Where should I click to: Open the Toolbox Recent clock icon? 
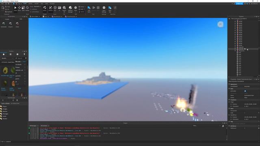pyautogui.click(x=17, y=54)
